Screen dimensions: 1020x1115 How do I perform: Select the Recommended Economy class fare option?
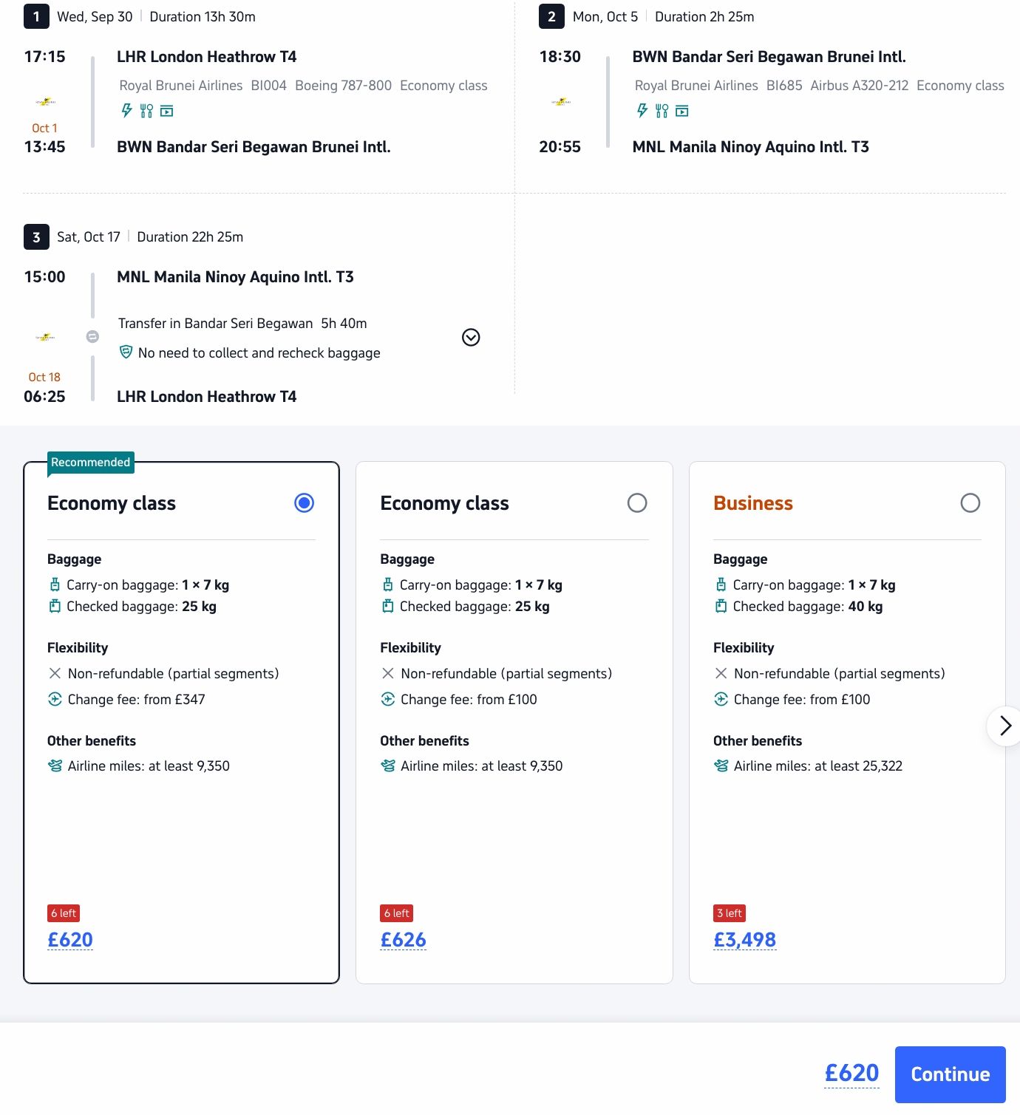304,503
